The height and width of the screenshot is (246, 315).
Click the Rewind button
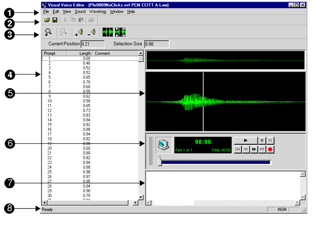[246, 149]
